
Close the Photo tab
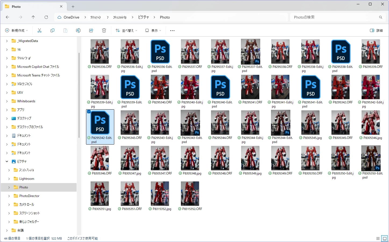pos(61,6)
